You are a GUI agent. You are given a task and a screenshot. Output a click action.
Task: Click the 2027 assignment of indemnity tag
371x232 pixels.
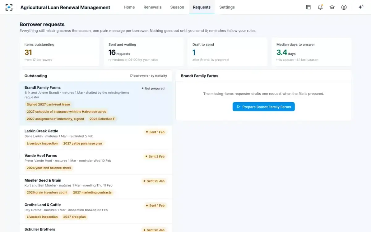tap(55, 119)
